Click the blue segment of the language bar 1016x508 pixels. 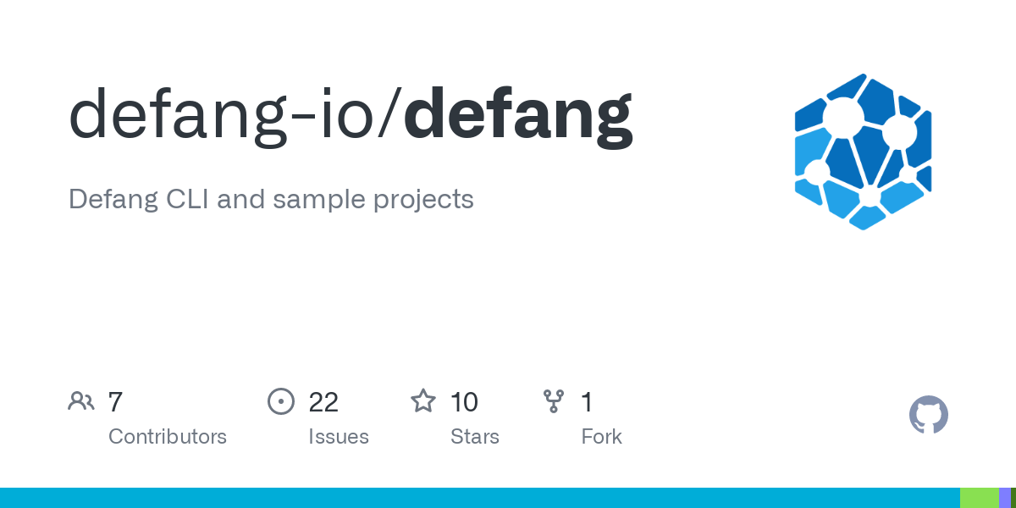479,498
